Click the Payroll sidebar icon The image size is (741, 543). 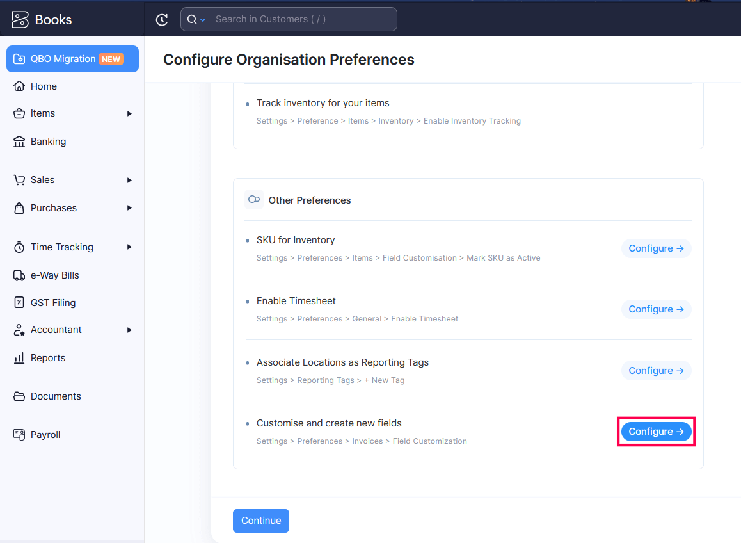(x=20, y=434)
